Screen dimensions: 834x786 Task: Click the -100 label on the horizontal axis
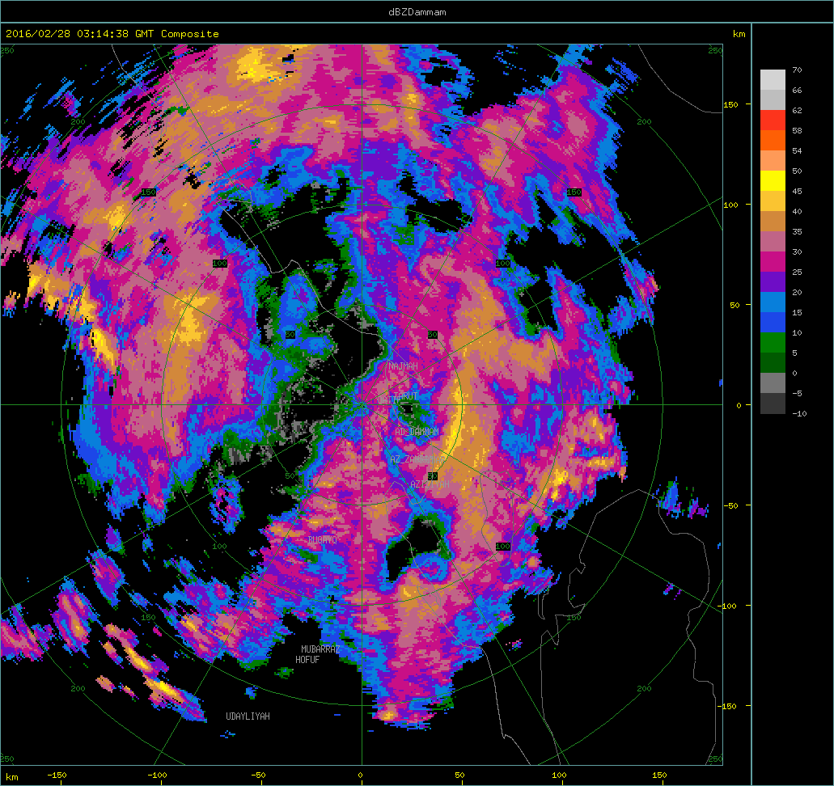point(156,775)
